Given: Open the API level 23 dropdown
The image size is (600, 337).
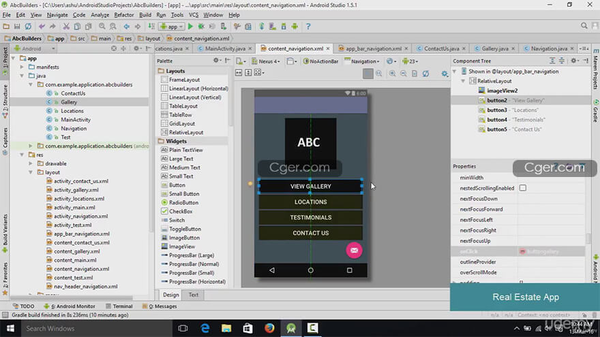Looking at the screenshot, I should pos(410,61).
